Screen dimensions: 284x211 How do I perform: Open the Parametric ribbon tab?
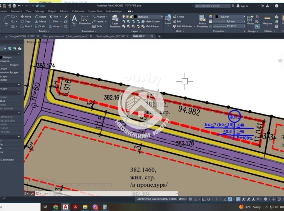tap(16, 11)
